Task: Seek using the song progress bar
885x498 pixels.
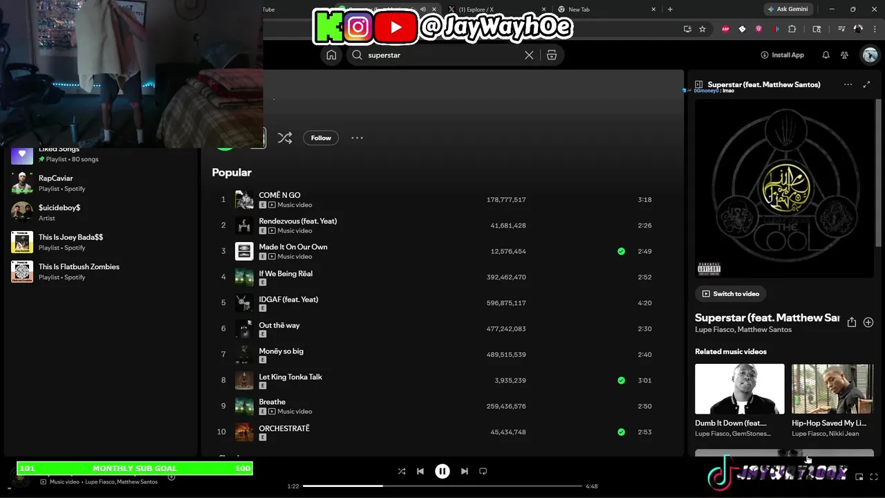Action: pyautogui.click(x=442, y=486)
